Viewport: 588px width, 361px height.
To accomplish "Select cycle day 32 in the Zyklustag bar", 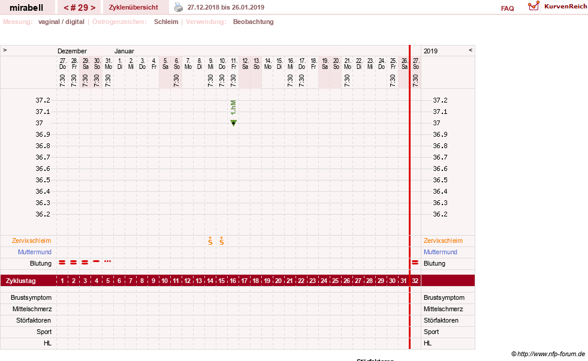I will tap(415, 281).
